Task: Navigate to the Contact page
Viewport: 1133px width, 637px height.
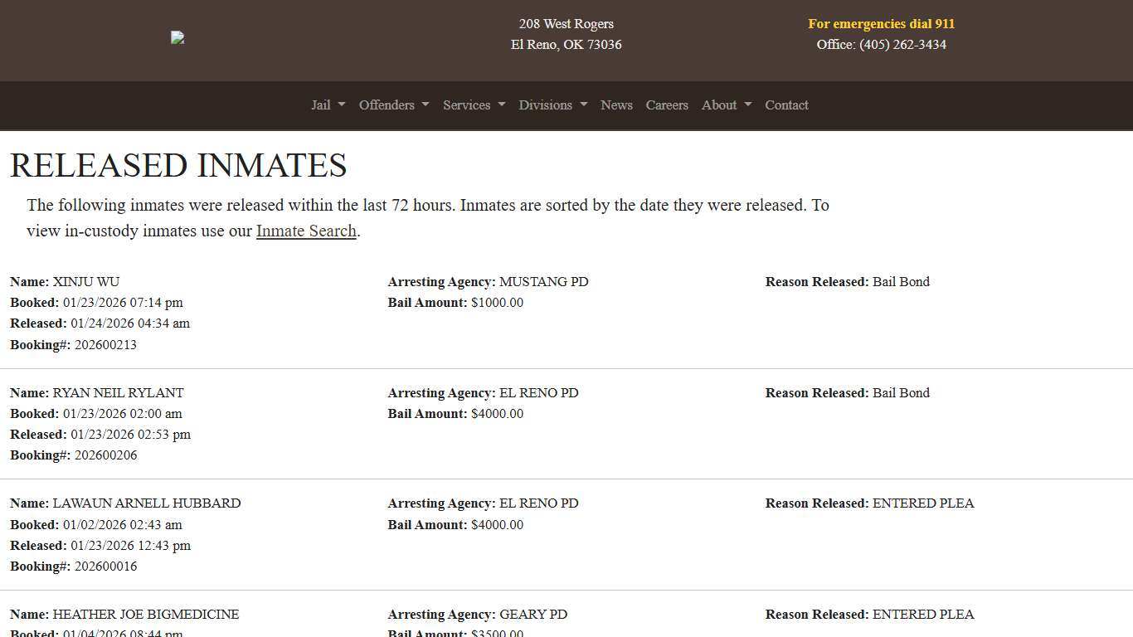Action: pos(786,105)
